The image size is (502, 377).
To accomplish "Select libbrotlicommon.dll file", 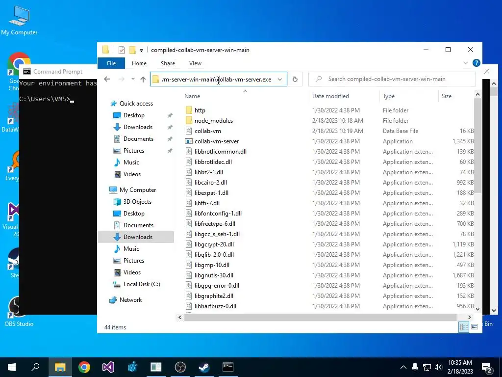I will pos(220,151).
